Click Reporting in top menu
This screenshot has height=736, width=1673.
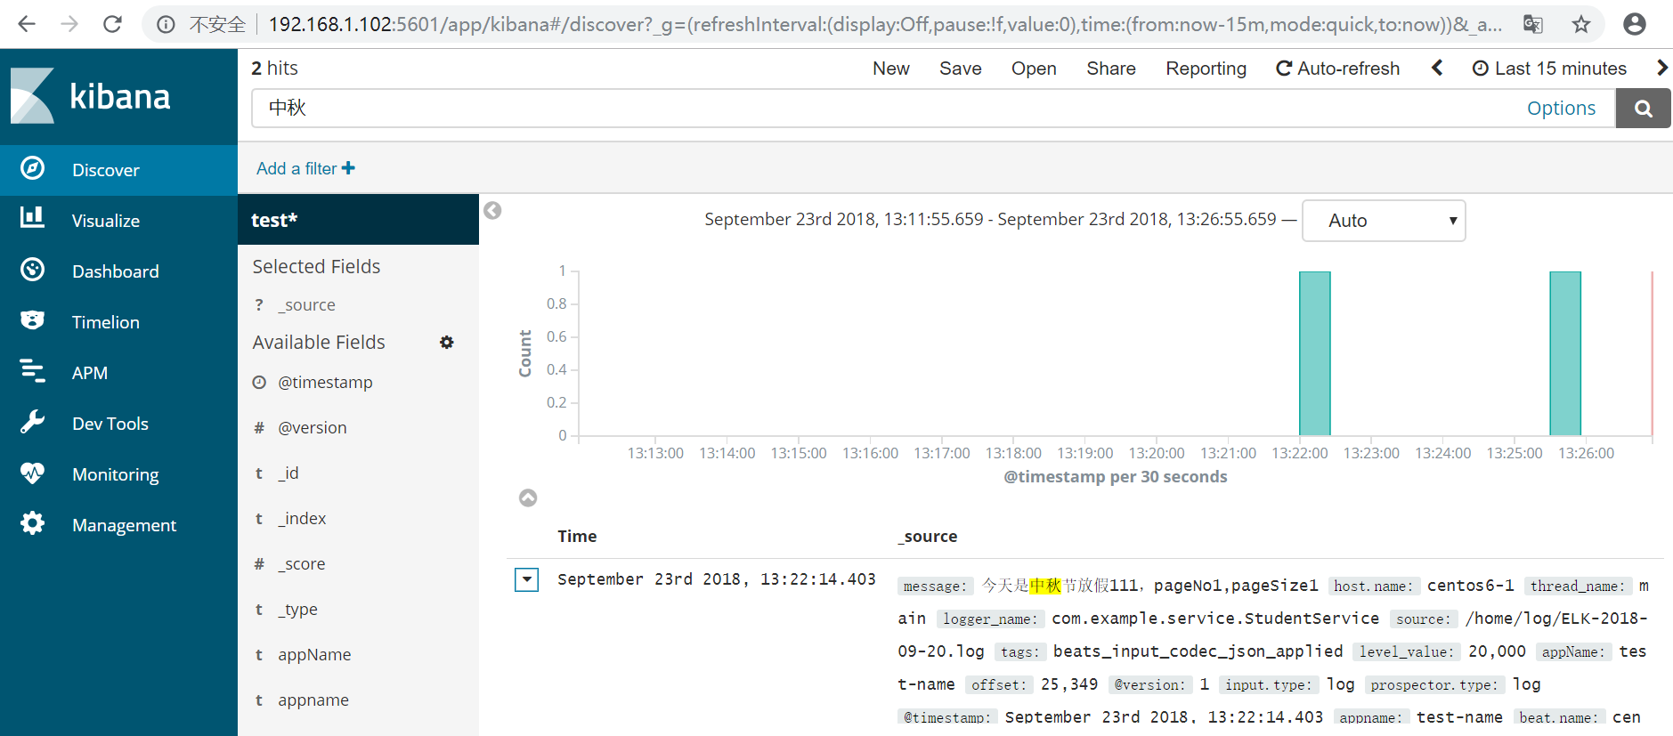(x=1206, y=69)
